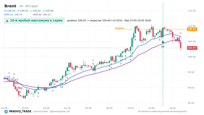204x115 pixels.
Task: Click the 100.00 price axis label
Action: 192,57
